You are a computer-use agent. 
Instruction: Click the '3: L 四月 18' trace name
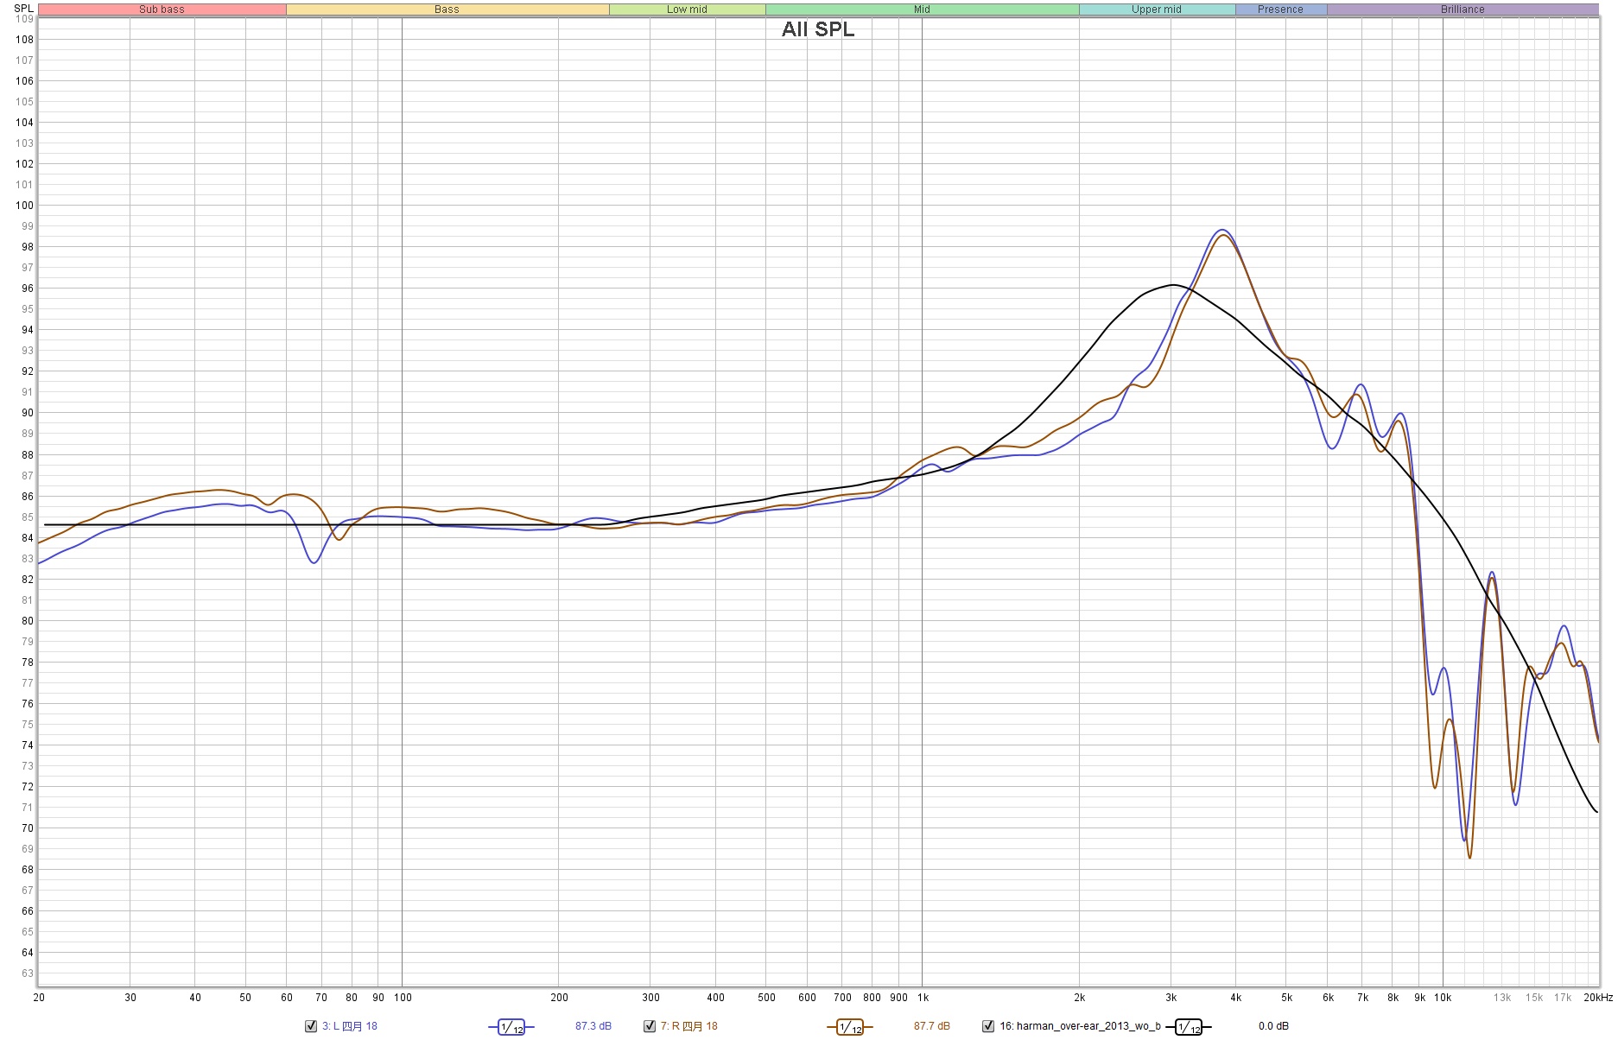coord(350,1026)
